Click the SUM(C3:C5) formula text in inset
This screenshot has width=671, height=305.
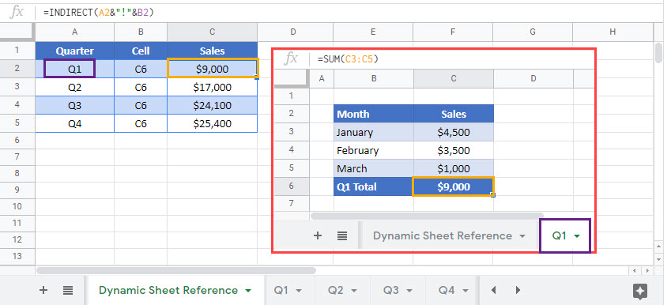348,59
